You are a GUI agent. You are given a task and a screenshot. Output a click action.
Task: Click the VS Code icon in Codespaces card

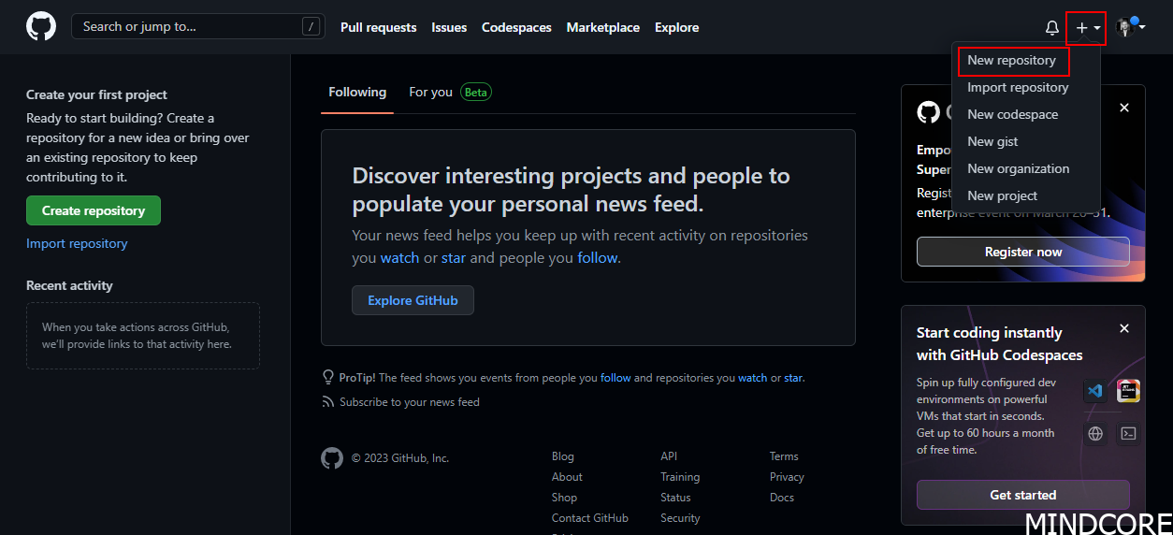tap(1095, 391)
